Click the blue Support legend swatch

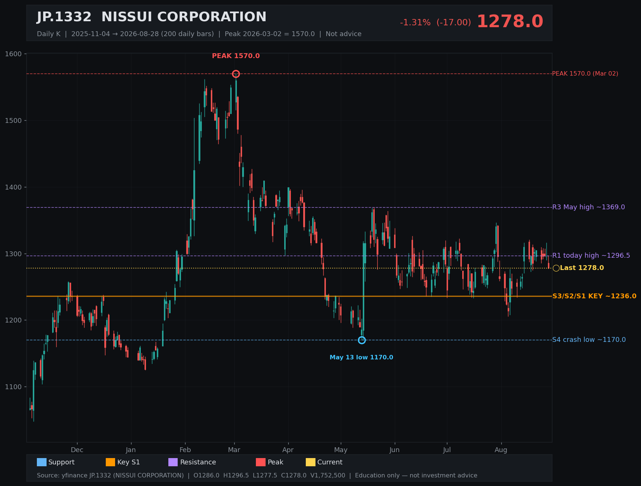[x=42, y=462]
